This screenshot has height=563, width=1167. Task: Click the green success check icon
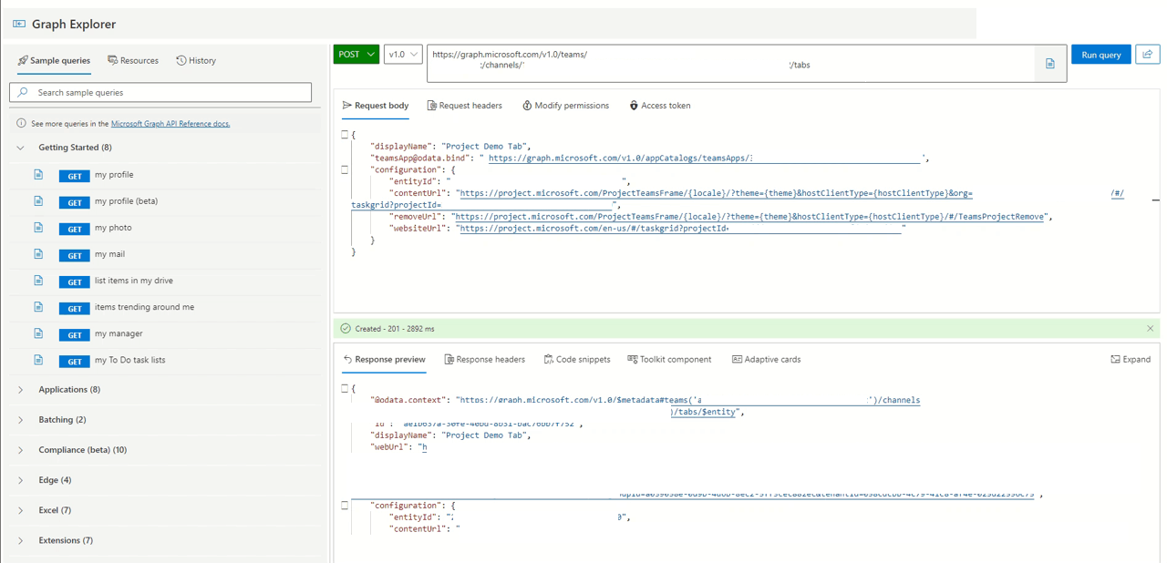(x=346, y=329)
